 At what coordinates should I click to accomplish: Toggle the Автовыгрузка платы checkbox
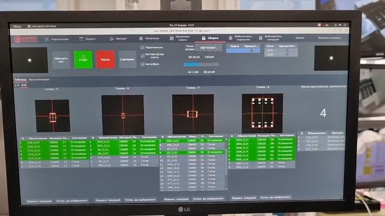point(143,56)
